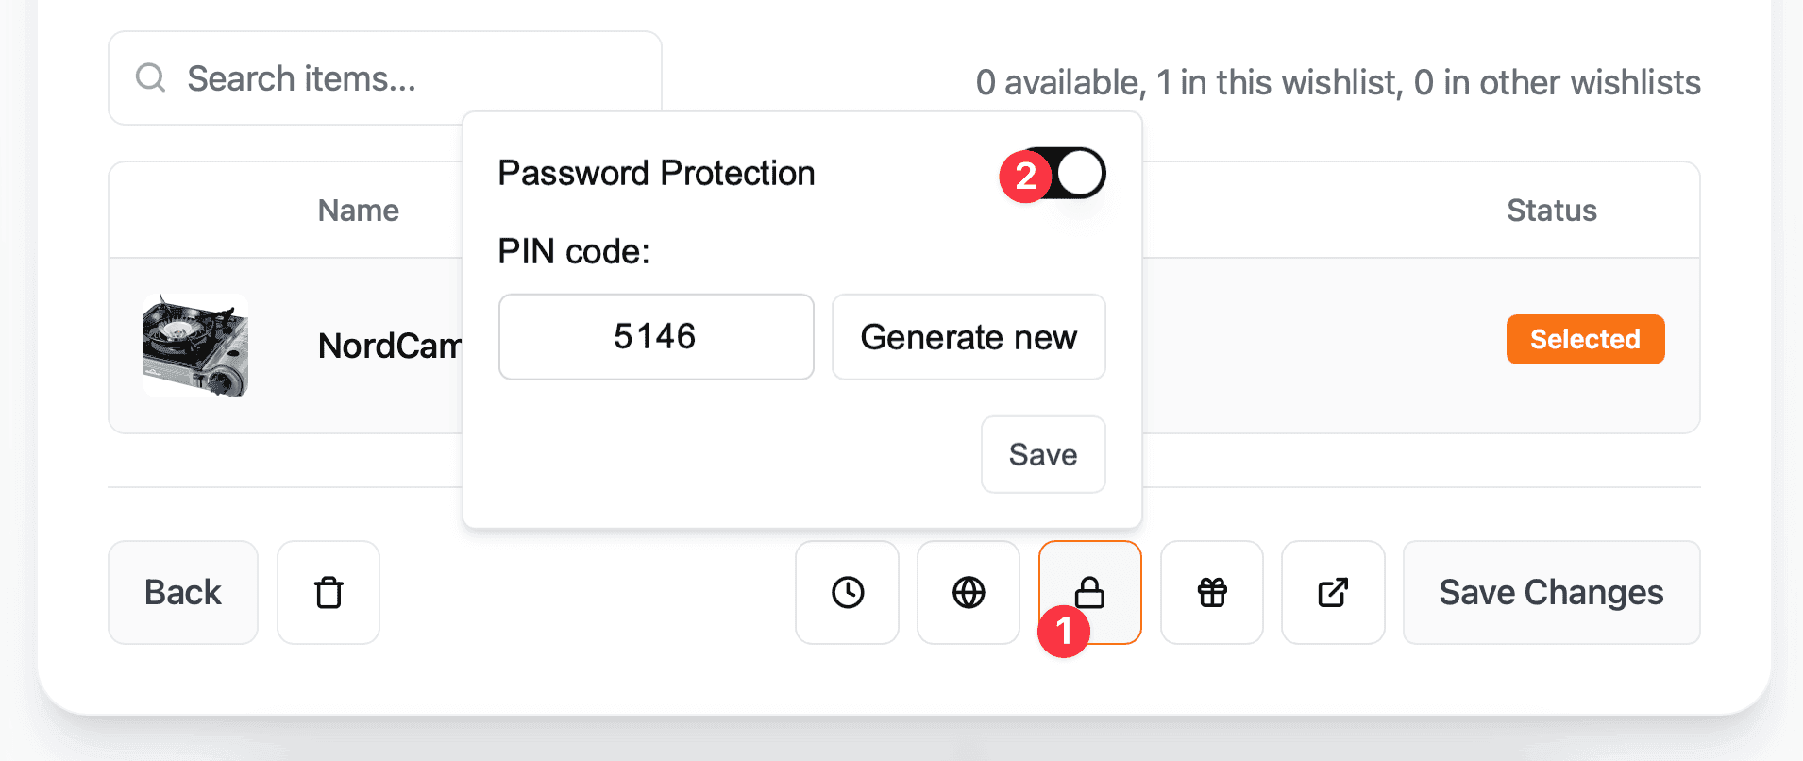1803x761 pixels.
Task: Click the PIN code field showing 5146
Action: click(x=656, y=337)
